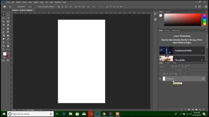Toggle the layer filter switch
This screenshot has height=117, width=209.
tap(189, 66)
